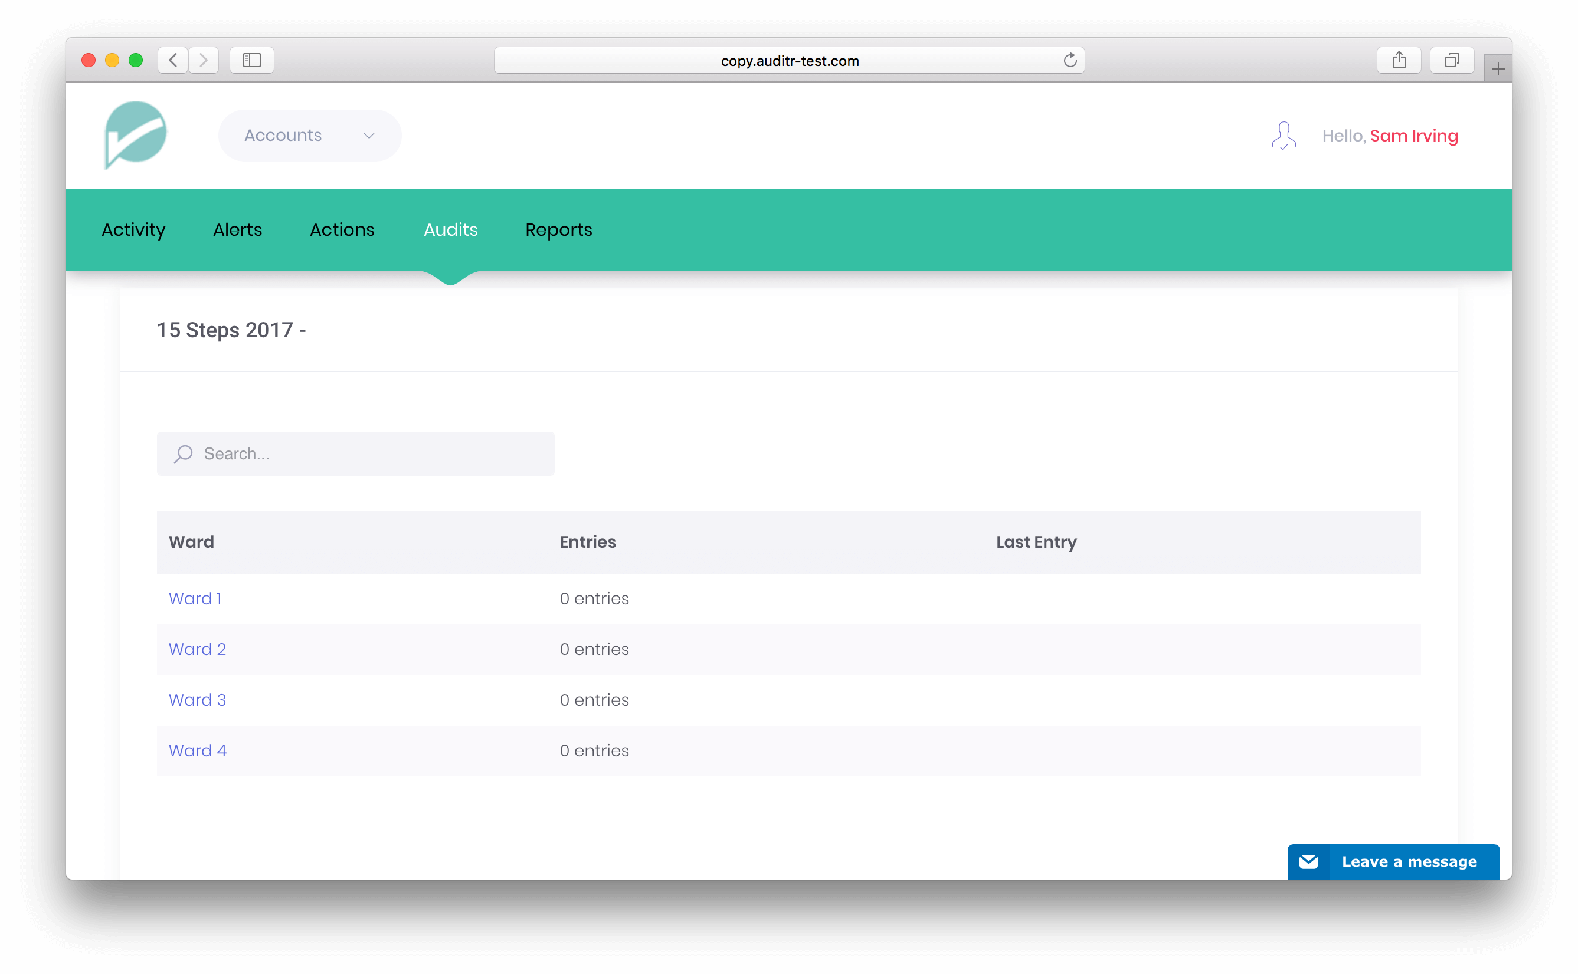Add a new tab with the plus button

click(x=1497, y=68)
